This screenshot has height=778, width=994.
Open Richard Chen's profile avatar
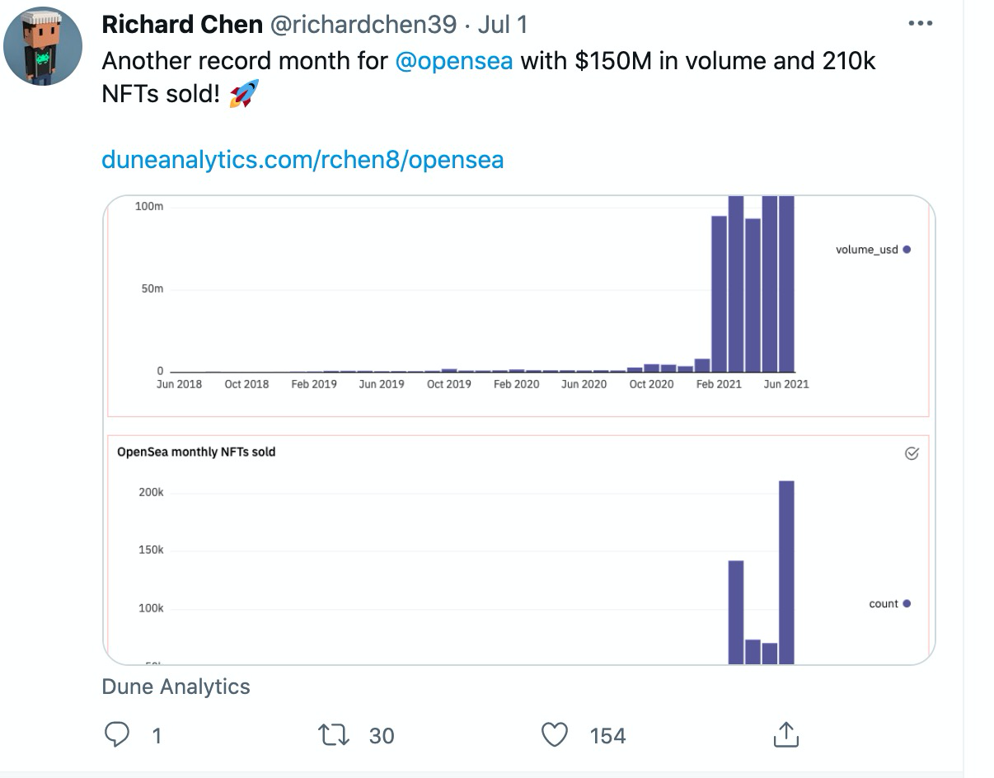click(x=43, y=47)
